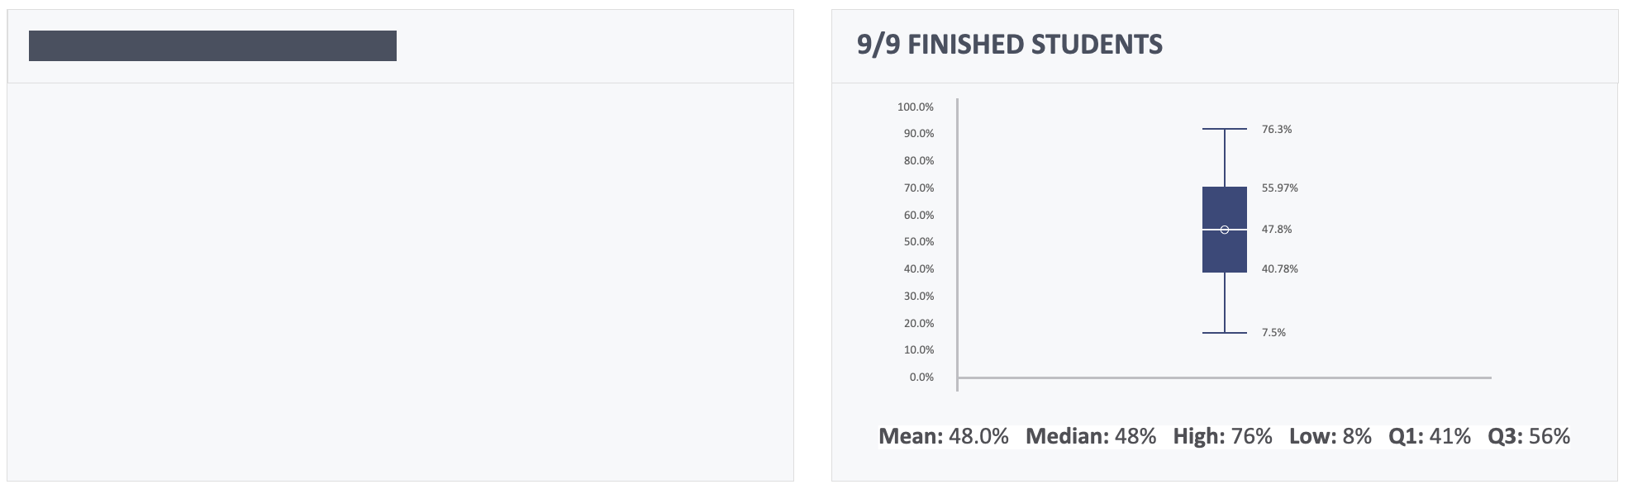Click the redacted dark title bar
The image size is (1628, 489).
pyautogui.click(x=212, y=45)
